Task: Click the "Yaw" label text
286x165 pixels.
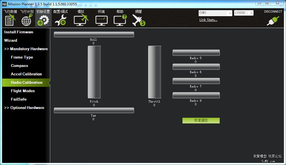Action: point(93,116)
